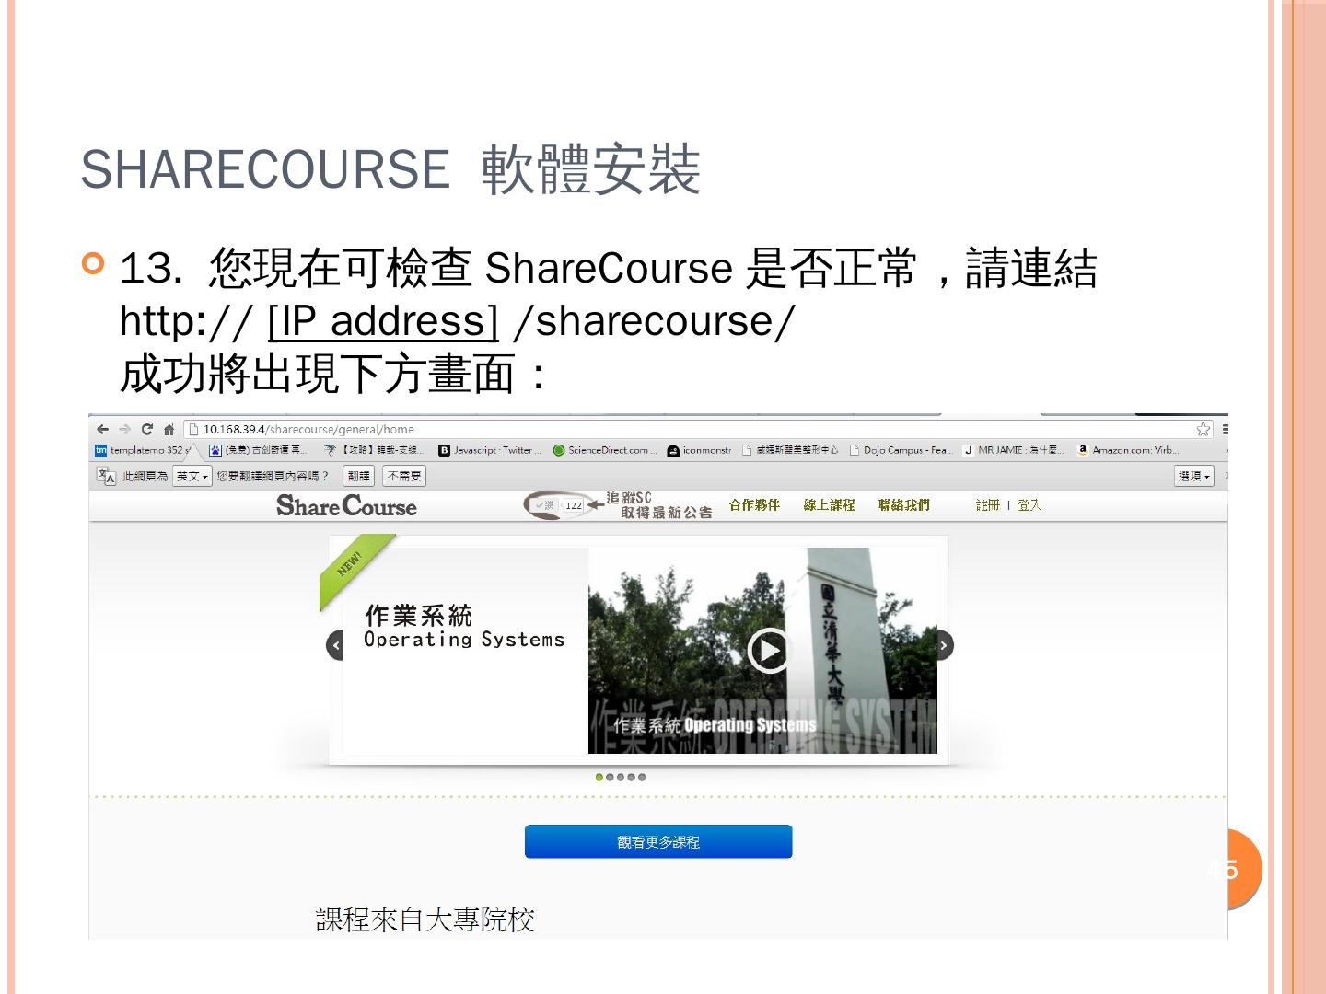Click the like count 122
The width and height of the screenshot is (1326, 994).
tap(574, 505)
